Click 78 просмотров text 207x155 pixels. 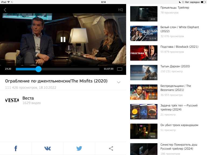[x=169, y=13]
